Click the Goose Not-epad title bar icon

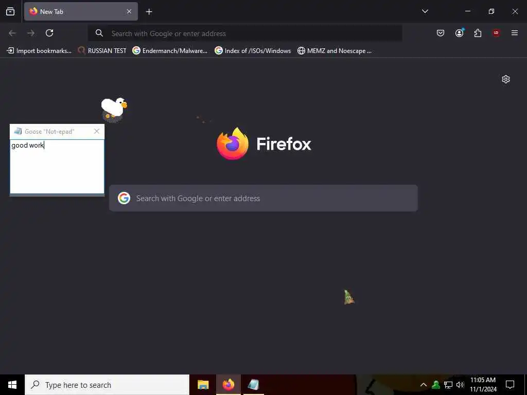[x=18, y=131]
